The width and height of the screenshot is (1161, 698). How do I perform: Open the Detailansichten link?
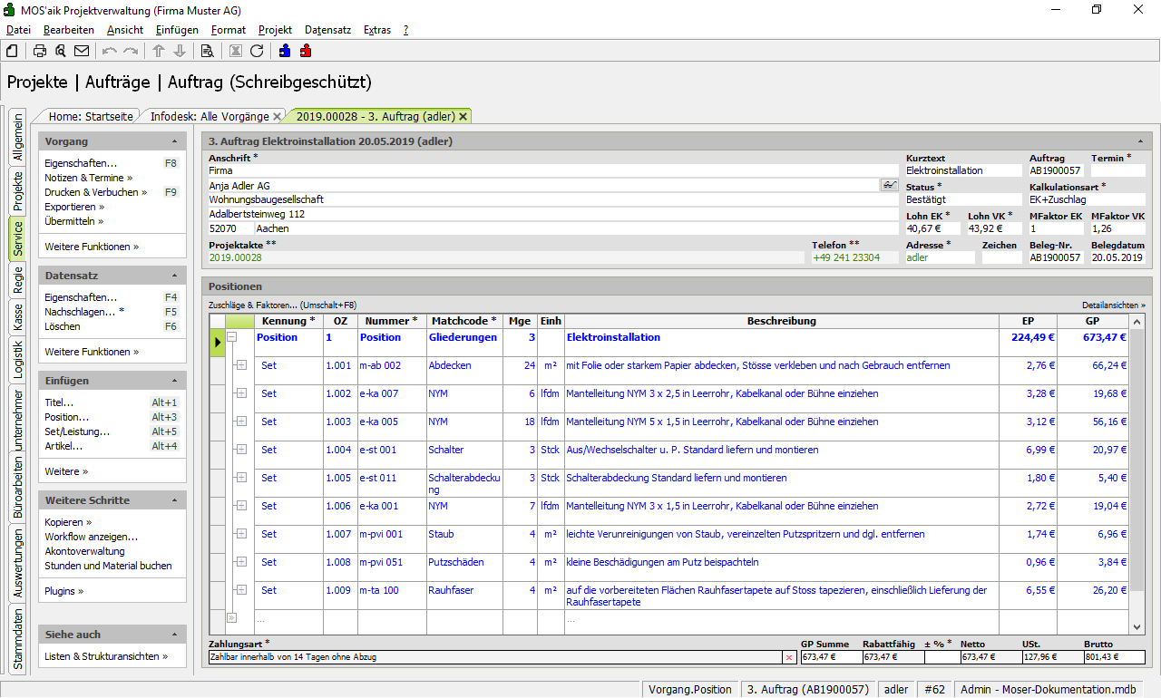coord(1113,305)
